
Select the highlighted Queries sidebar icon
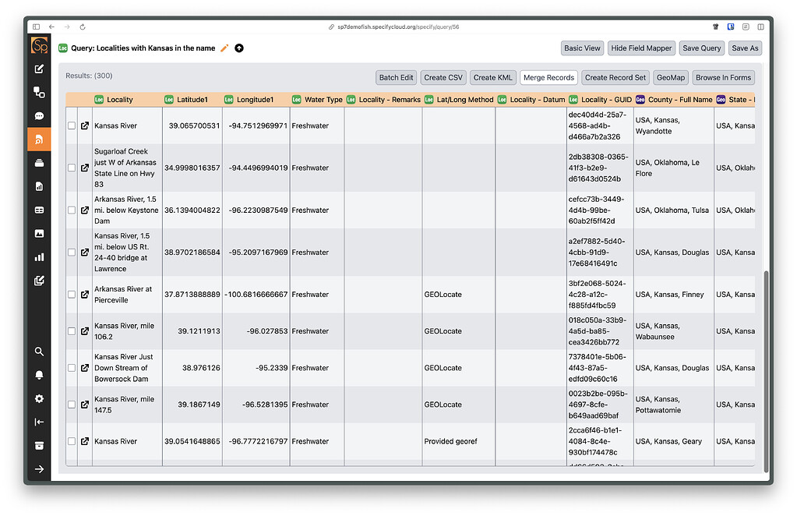(x=39, y=140)
